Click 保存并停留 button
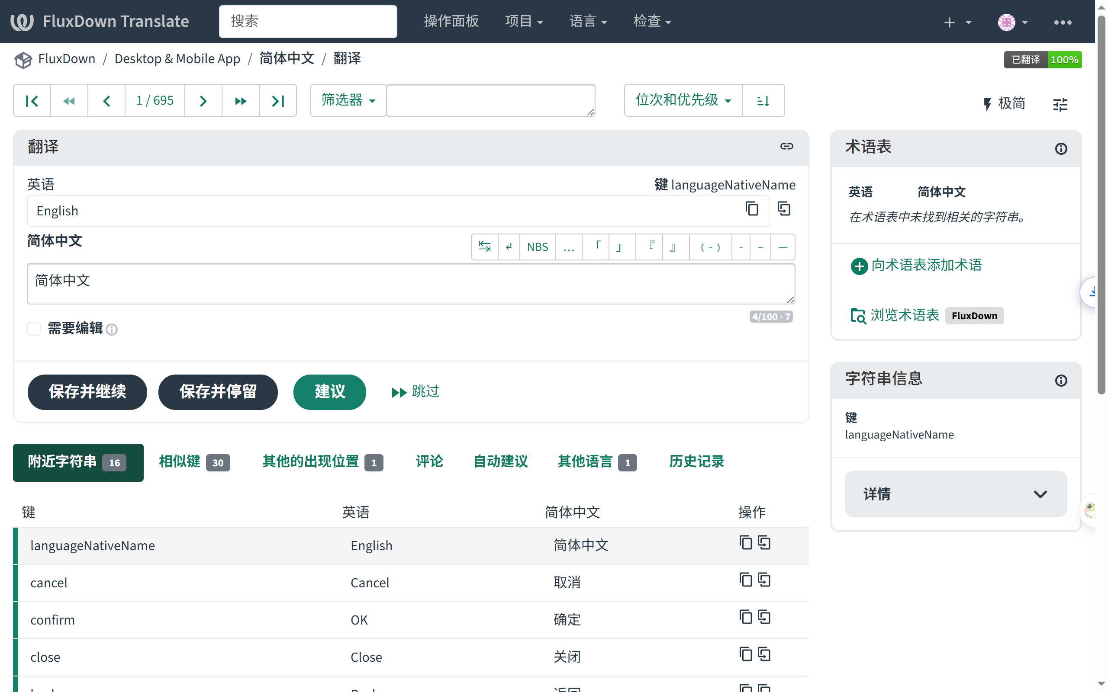Screen dimensions: 1108x692 click(218, 392)
